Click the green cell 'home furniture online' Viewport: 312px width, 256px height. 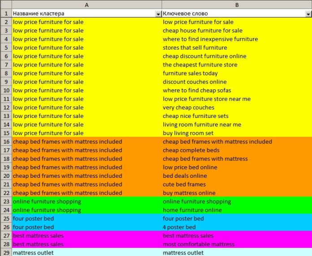click(192, 210)
